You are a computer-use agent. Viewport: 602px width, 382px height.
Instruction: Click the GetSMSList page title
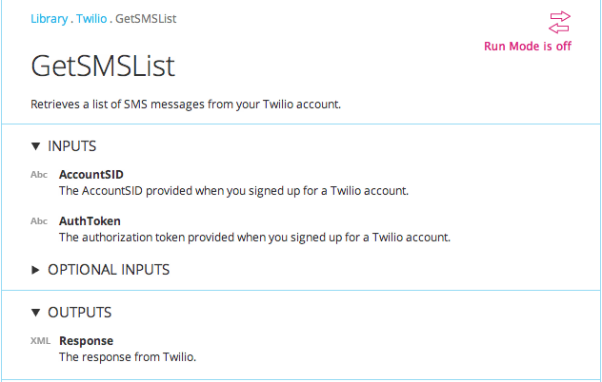point(103,66)
